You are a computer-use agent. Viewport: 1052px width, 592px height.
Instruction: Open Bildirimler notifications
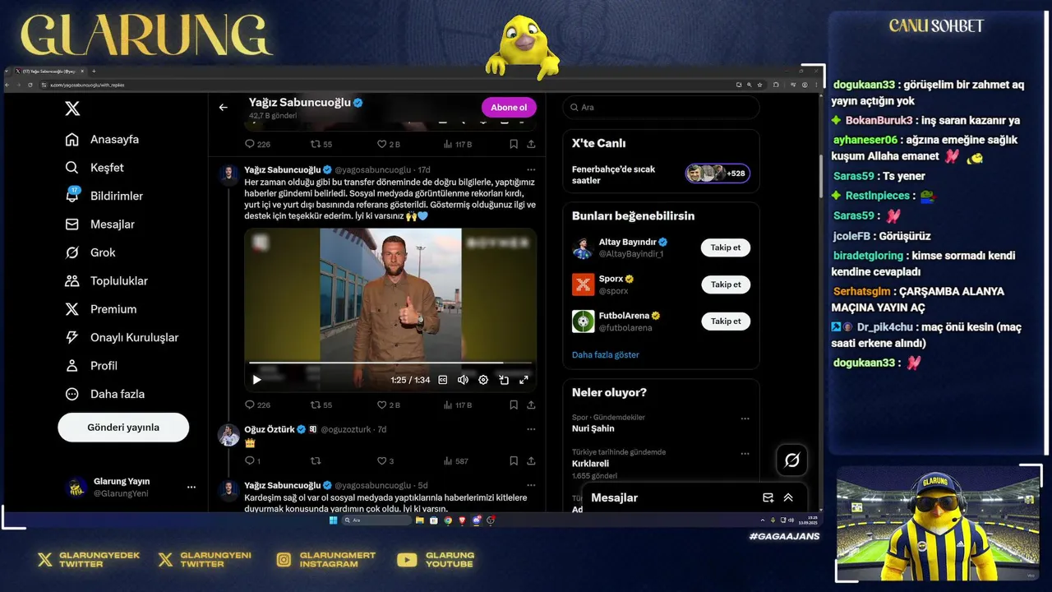click(x=104, y=196)
